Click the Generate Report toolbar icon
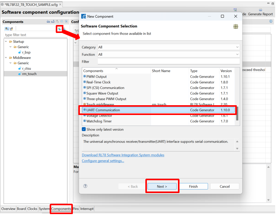Viewport: 277px width, 215px height. point(261,10)
